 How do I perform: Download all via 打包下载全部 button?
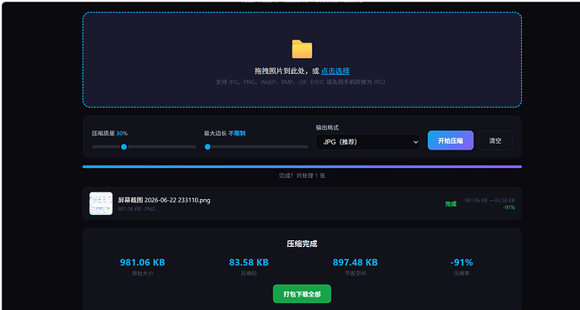pos(302,294)
